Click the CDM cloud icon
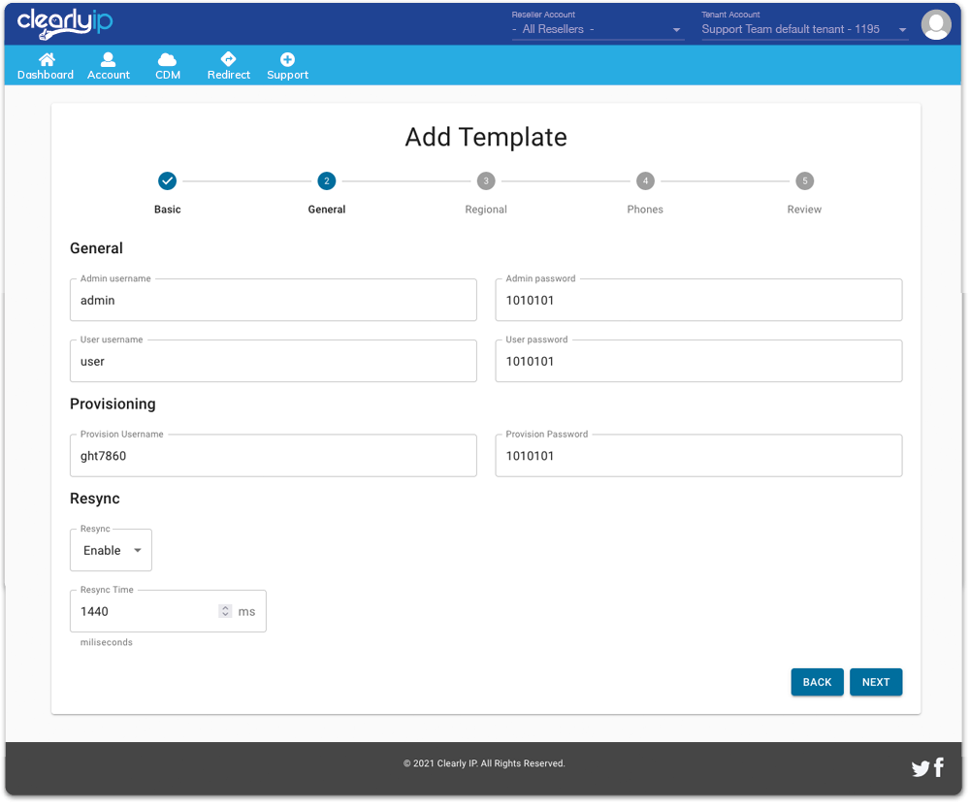This screenshot has width=970, height=809. click(x=168, y=60)
